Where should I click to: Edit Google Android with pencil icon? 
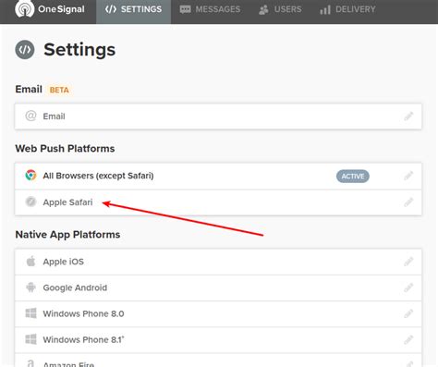pyautogui.click(x=408, y=287)
